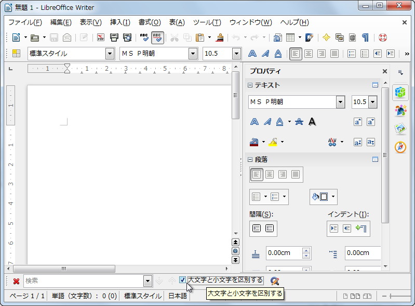The image size is (415, 306).
Task: Collapse the 段落 section
Action: coord(250,160)
